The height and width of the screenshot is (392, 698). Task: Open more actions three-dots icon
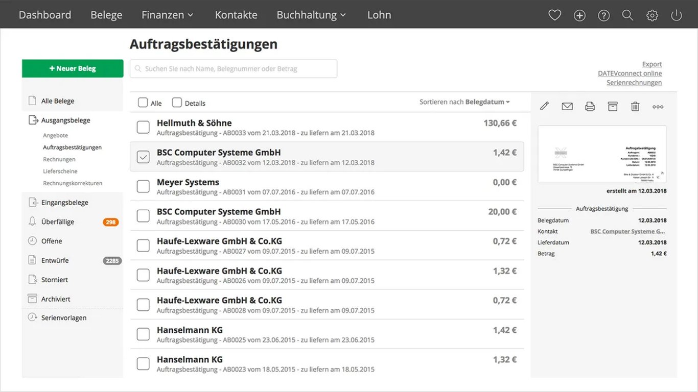pyautogui.click(x=658, y=107)
